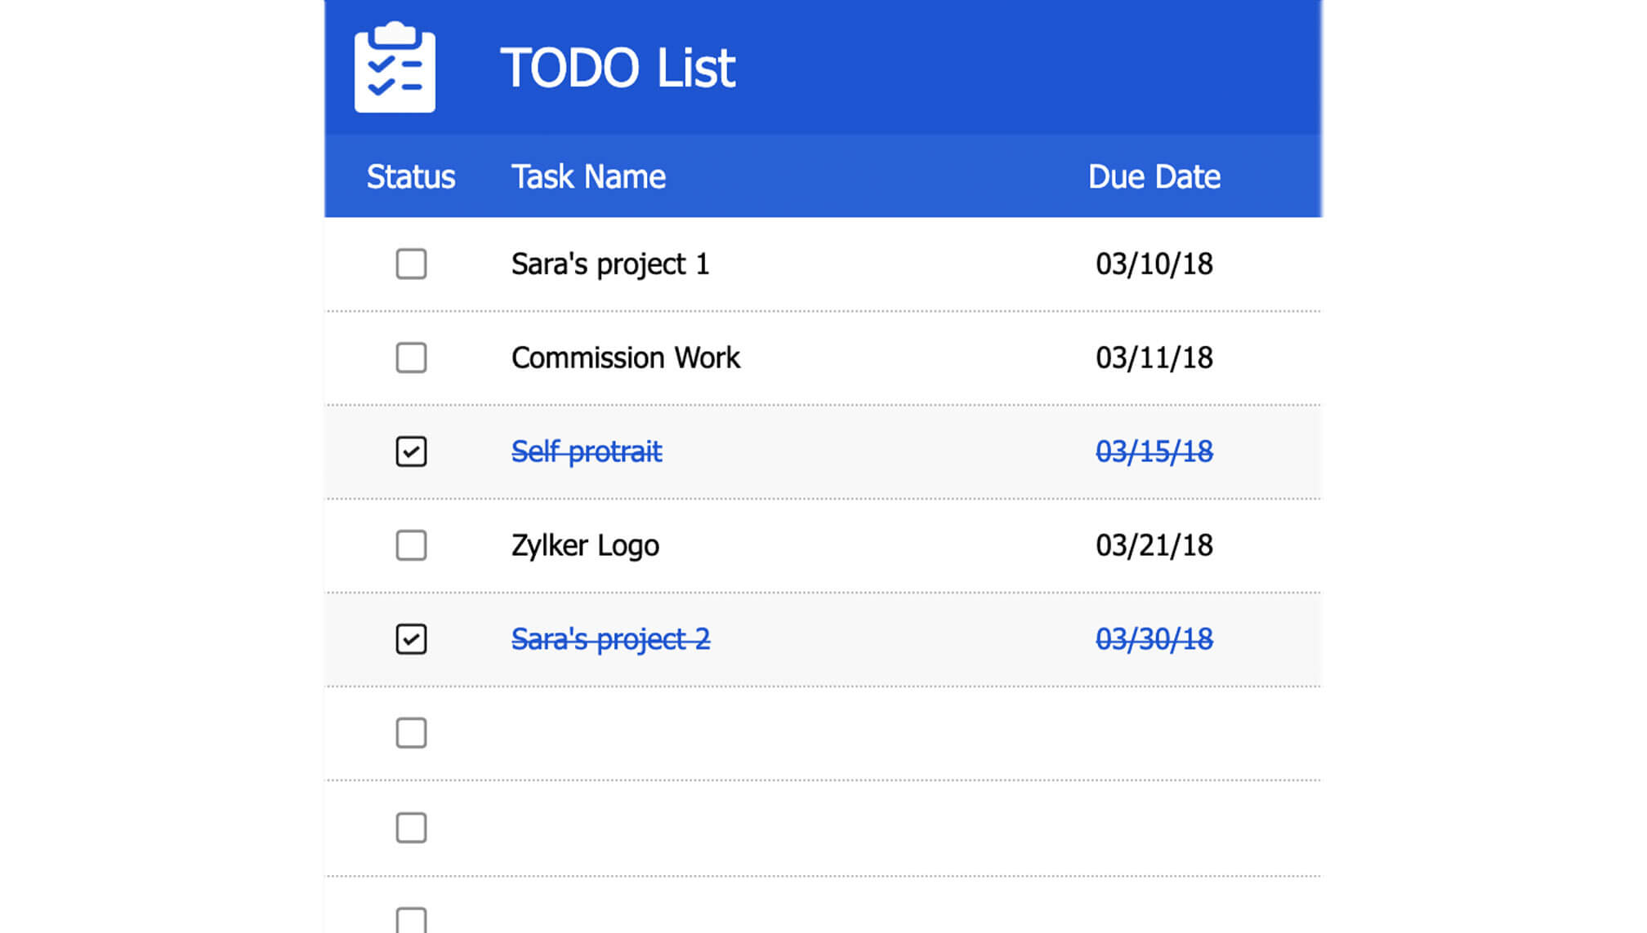Click the Task Name column header

(588, 177)
